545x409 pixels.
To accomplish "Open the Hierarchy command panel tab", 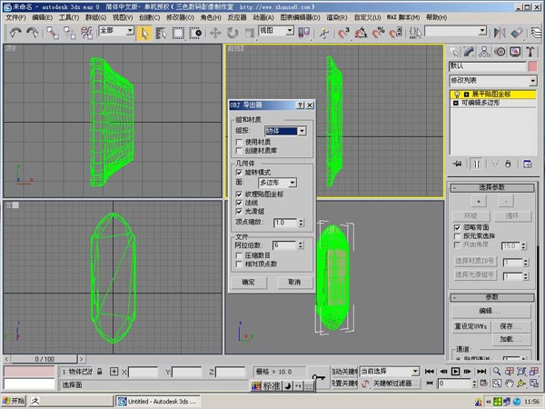I will (484, 52).
